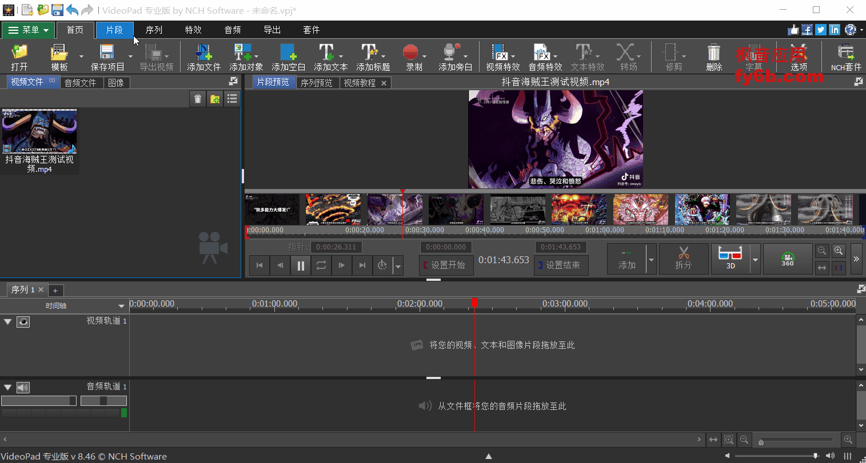Image resolution: width=866 pixels, height=463 pixels.
Task: Open playback speed dropdown arrow
Action: 398,265
